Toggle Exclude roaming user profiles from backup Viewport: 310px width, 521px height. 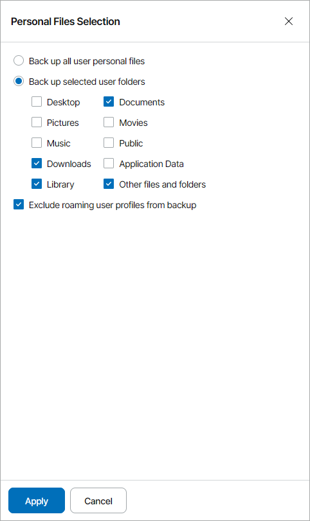point(19,205)
